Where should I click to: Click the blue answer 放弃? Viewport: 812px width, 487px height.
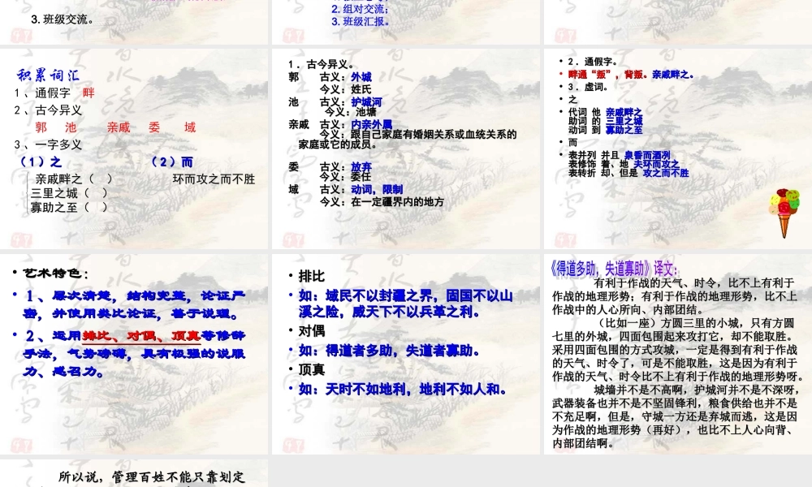point(361,166)
